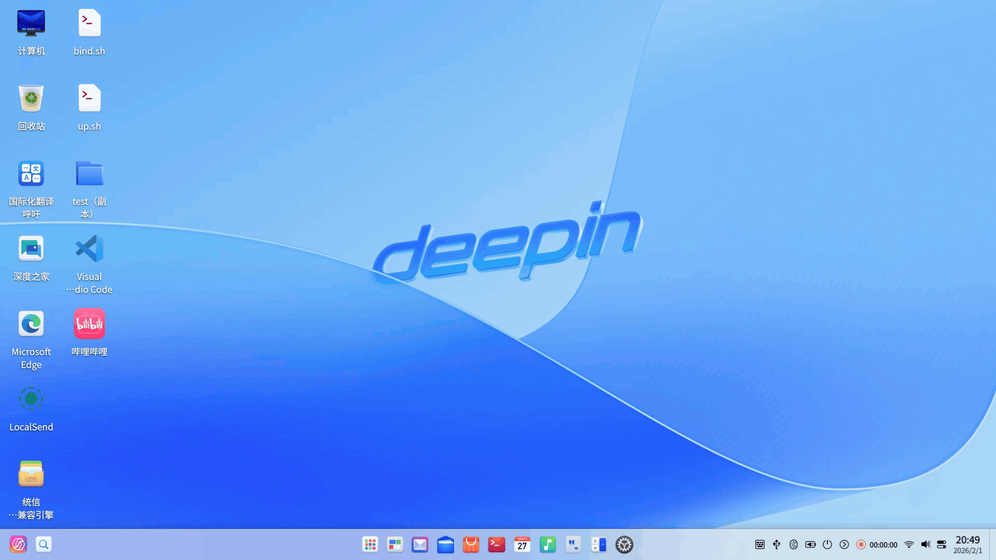Open the multitasking view from the dock
The width and height of the screenshot is (996, 560).
394,544
